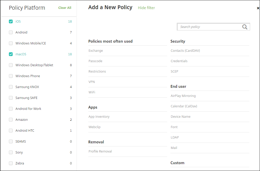This screenshot has height=171, width=260.
Task: Open the Exchange policy
Action: [96, 51]
